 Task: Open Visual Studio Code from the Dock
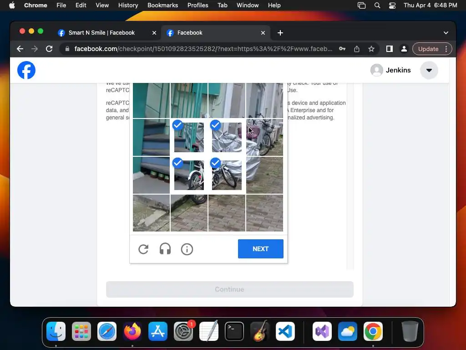click(x=285, y=331)
